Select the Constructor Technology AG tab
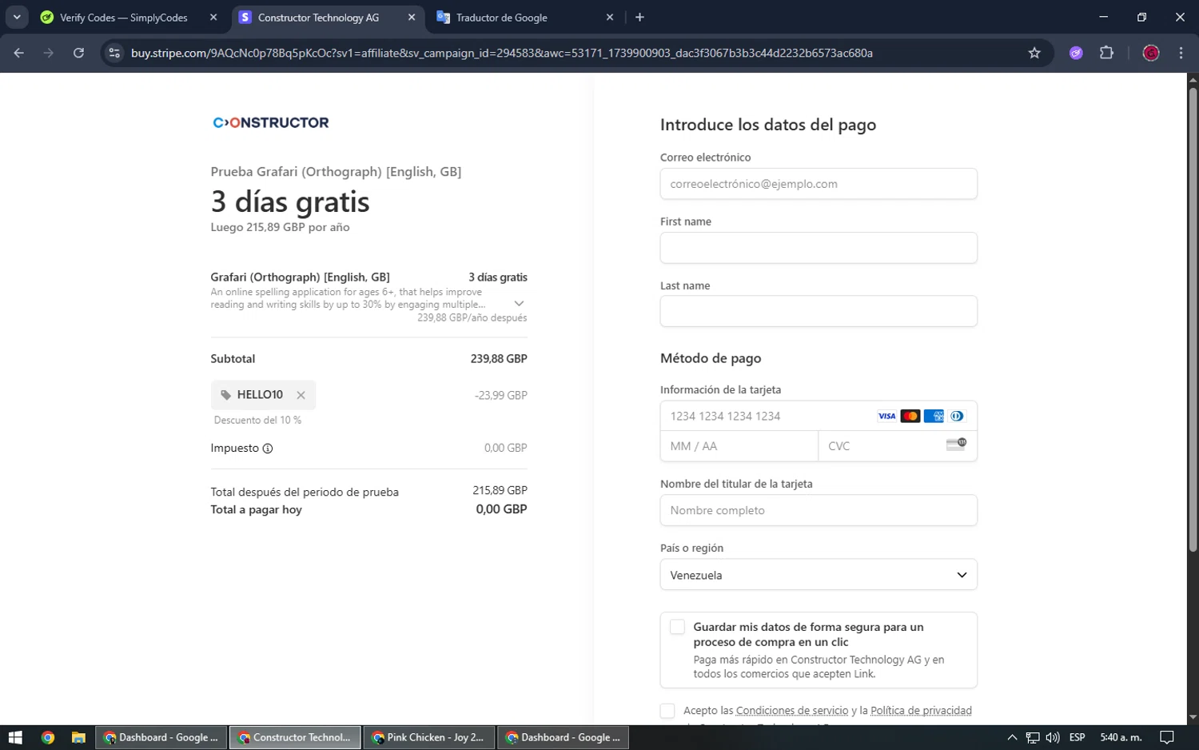The height and width of the screenshot is (750, 1199). [x=318, y=18]
